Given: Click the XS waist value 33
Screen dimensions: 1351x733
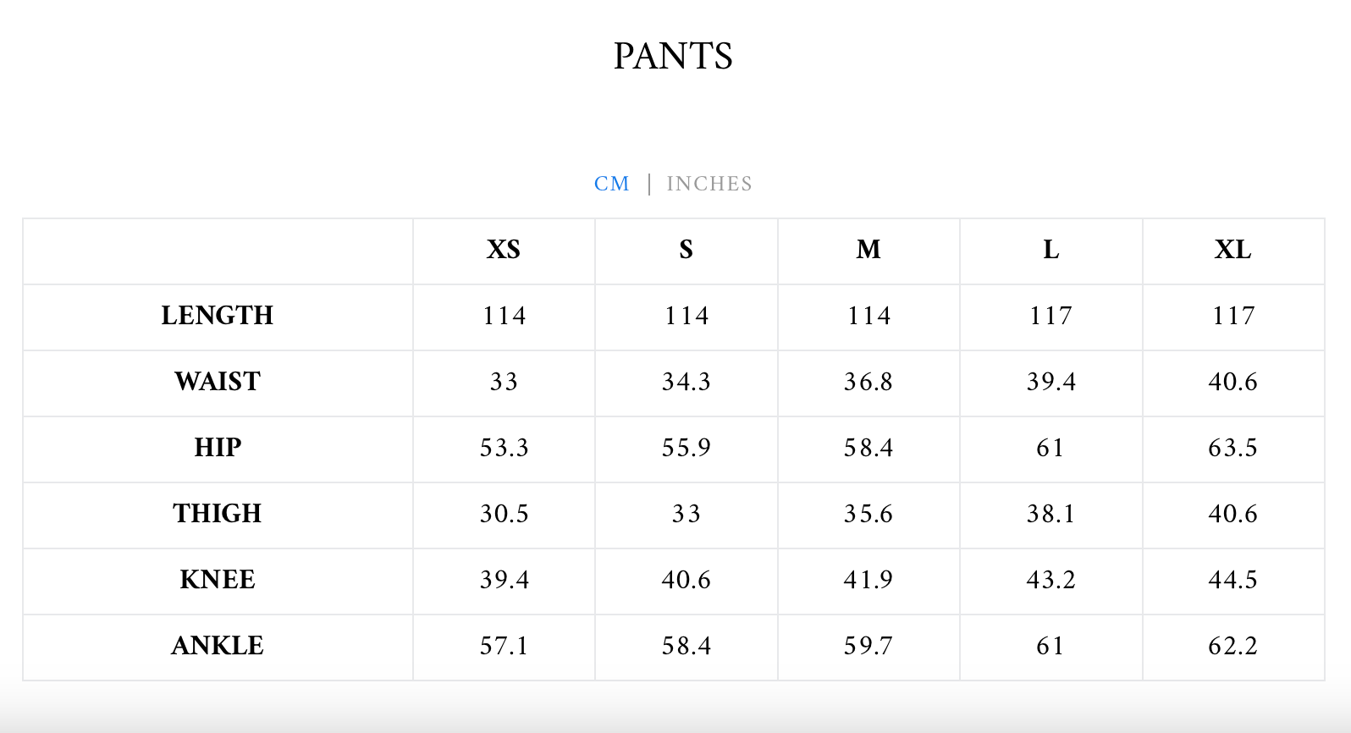Looking at the screenshot, I should pos(504,382).
